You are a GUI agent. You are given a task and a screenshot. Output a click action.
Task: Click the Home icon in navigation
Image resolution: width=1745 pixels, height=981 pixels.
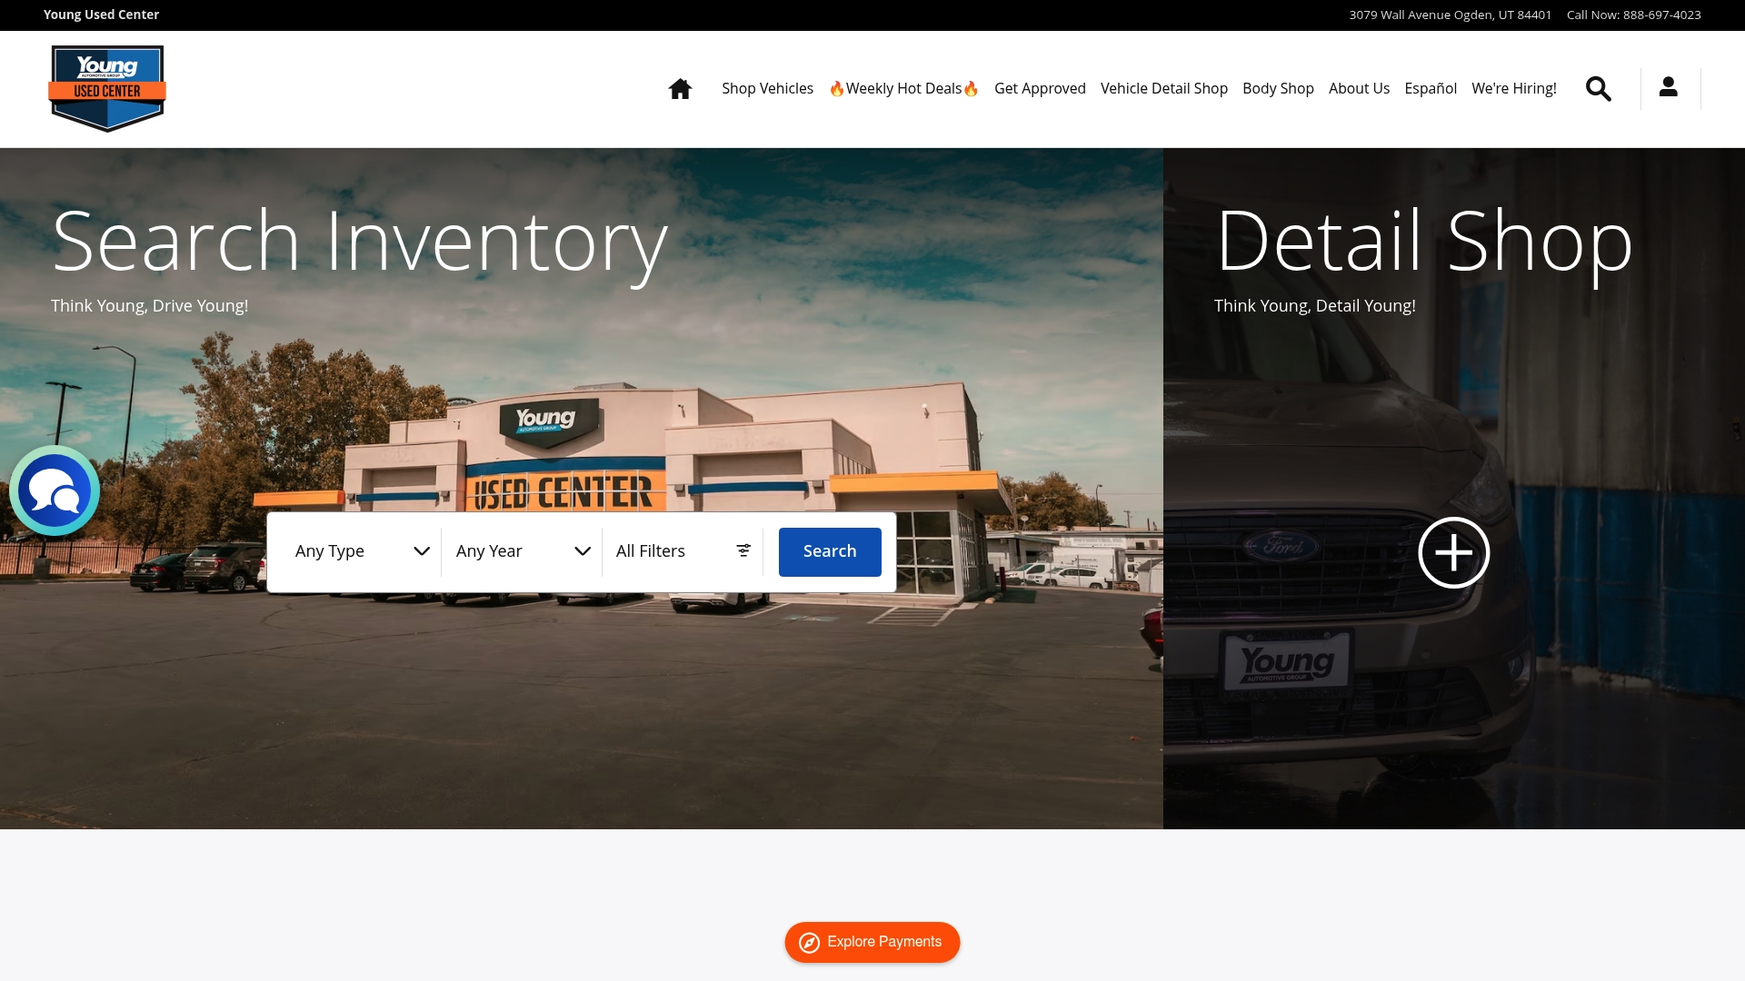point(680,88)
